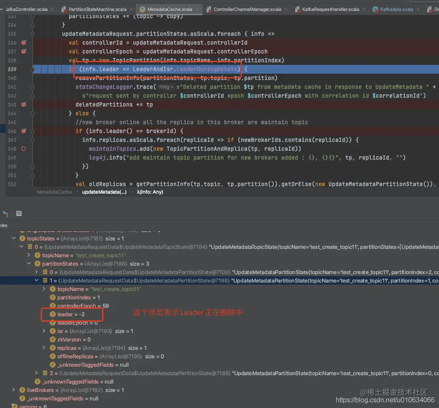Expand the isr ArrayList@7193 node

coord(44,331)
